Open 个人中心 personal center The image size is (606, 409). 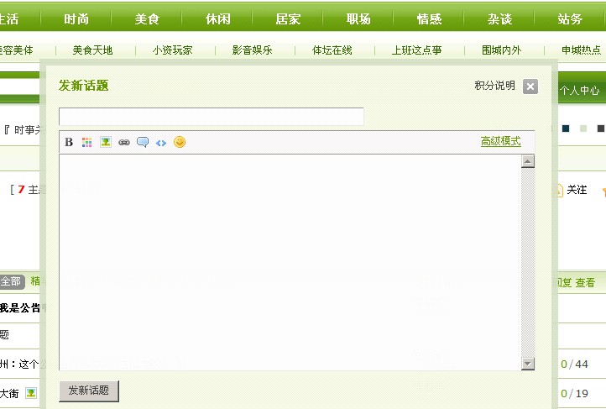[x=579, y=91]
